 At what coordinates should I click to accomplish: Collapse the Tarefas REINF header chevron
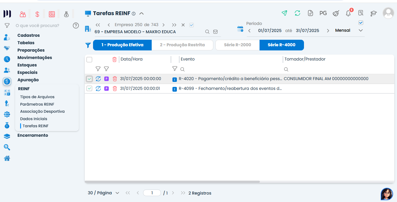tap(142, 13)
